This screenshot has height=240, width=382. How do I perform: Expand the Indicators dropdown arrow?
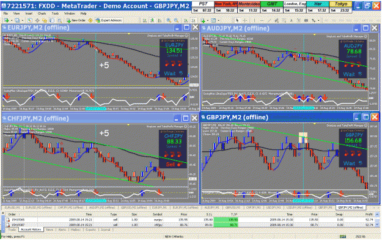pos(208,20)
